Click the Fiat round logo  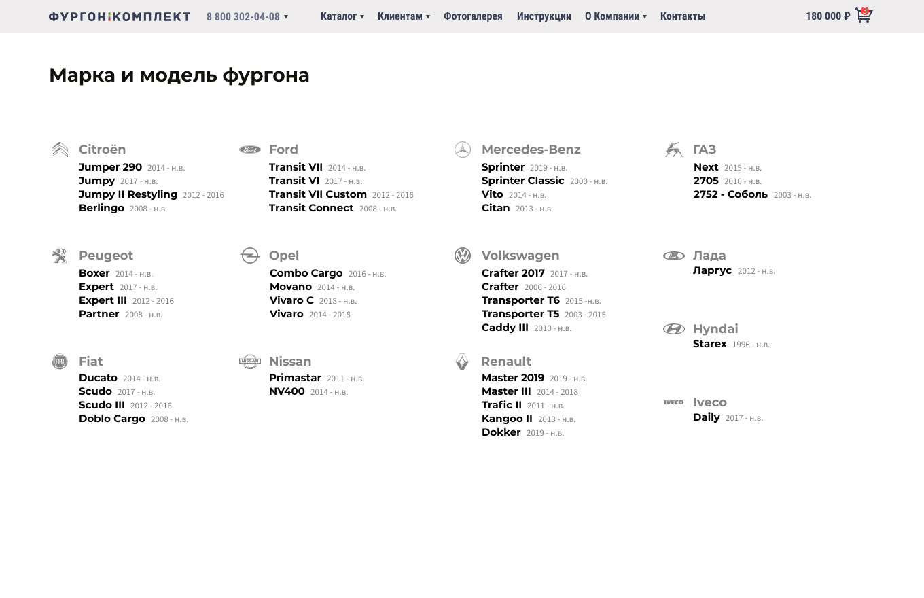coord(60,362)
